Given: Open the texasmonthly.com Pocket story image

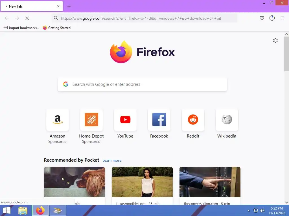Looking at the screenshot, I should coord(142,182).
